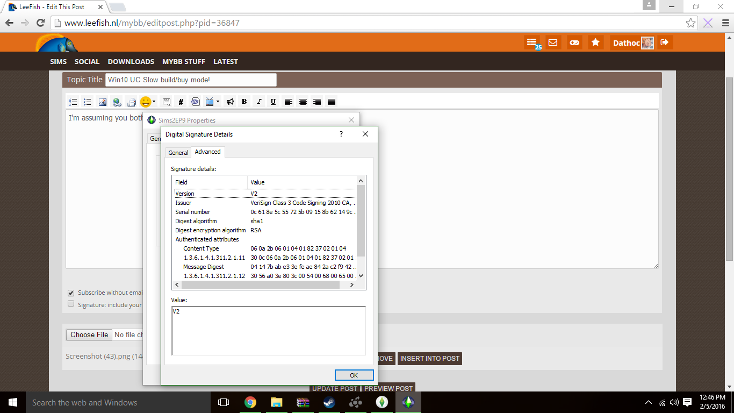
Task: Switch to the General tab in signature details
Action: tap(178, 153)
